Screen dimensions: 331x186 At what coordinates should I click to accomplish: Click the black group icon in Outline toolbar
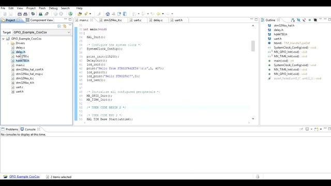point(315,20)
